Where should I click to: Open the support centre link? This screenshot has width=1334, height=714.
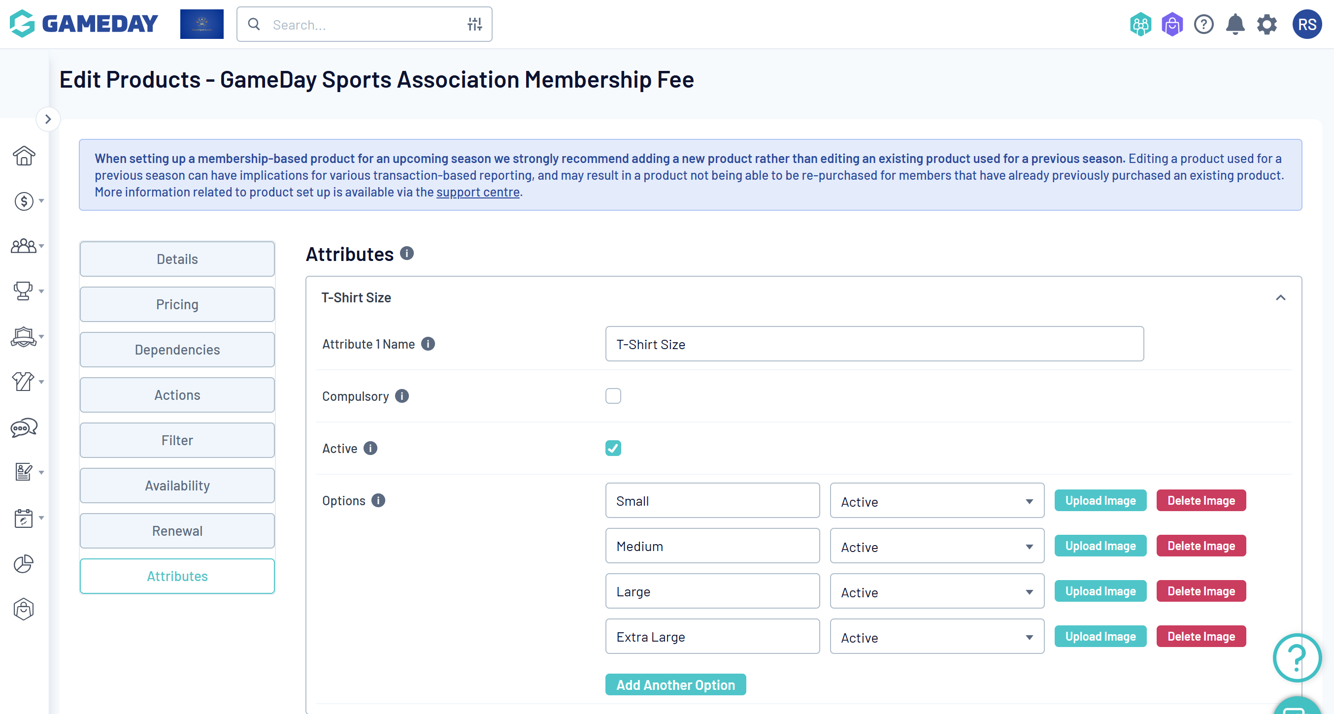[477, 192]
